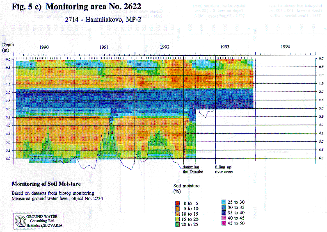327x232 pixels.
Task: Pick the 20 to 25 green legend swatch
Action: [x=177, y=225]
